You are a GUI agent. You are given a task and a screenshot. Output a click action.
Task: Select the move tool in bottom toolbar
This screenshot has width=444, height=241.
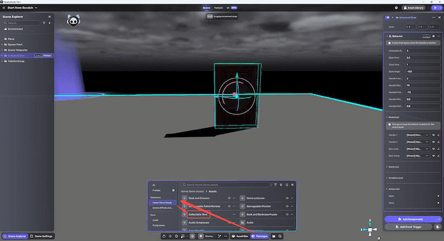pos(170,236)
